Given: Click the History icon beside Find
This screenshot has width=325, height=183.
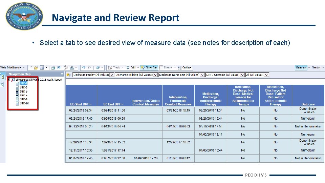Looking at the screenshot, I should tap(66, 68).
